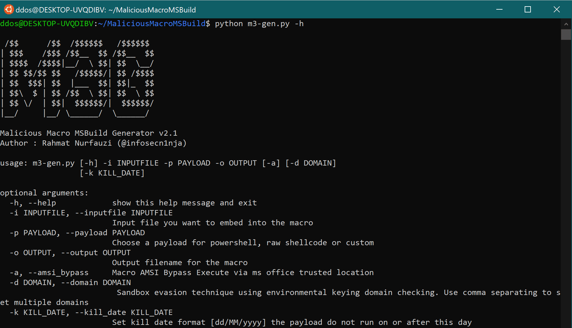Click the ASCII art M3G banner
This screenshot has width=572, height=328.
tap(78, 78)
